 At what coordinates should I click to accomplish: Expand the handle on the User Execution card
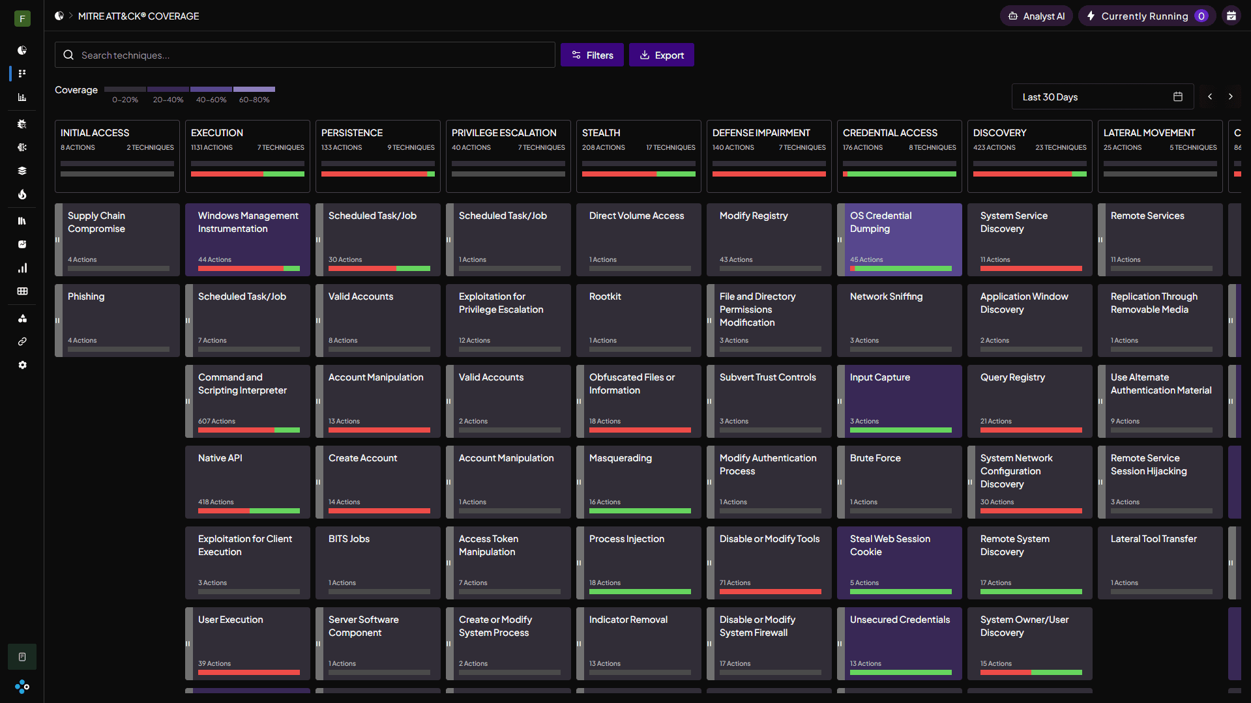(188, 644)
